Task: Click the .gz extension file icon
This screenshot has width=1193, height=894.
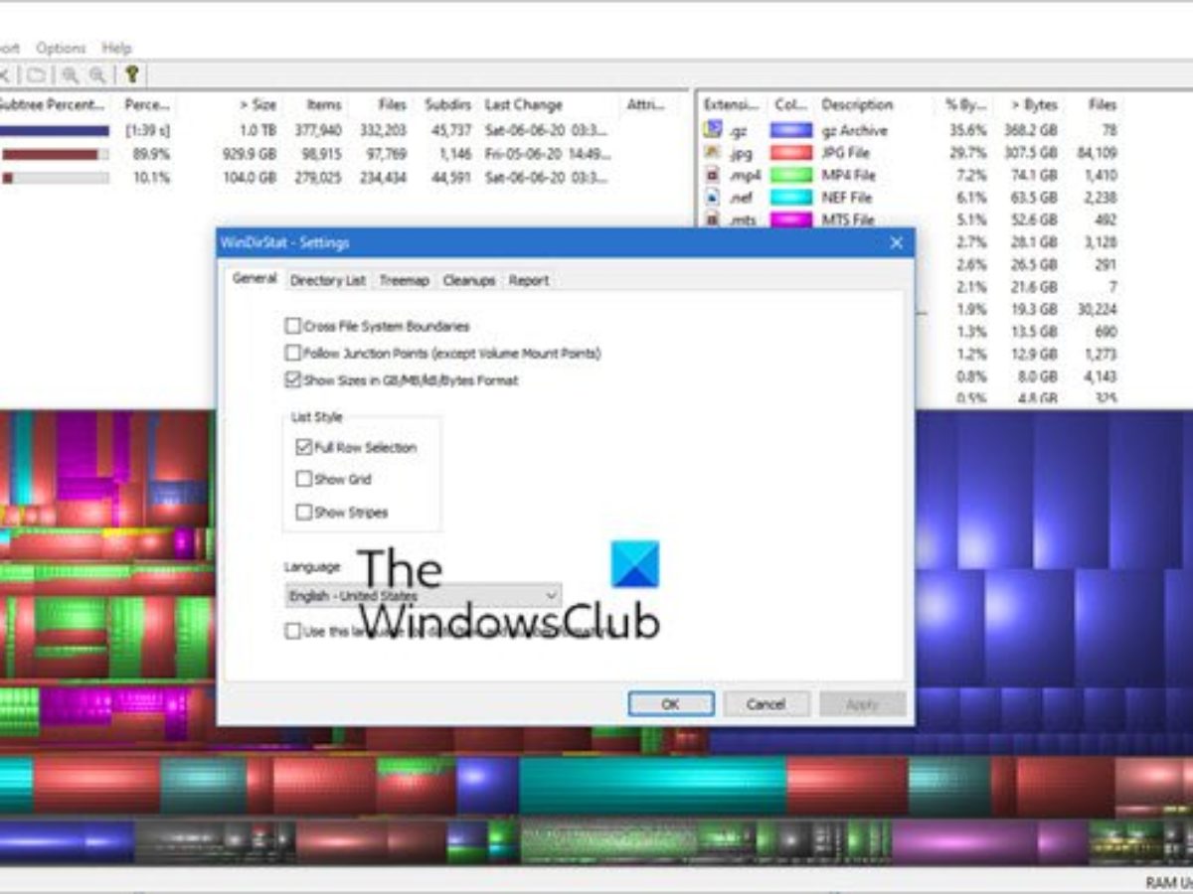Action: (x=712, y=129)
